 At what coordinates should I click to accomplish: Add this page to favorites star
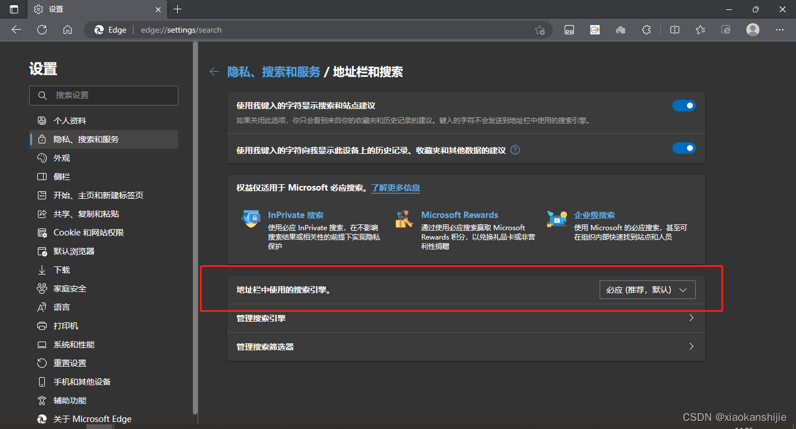[540, 30]
